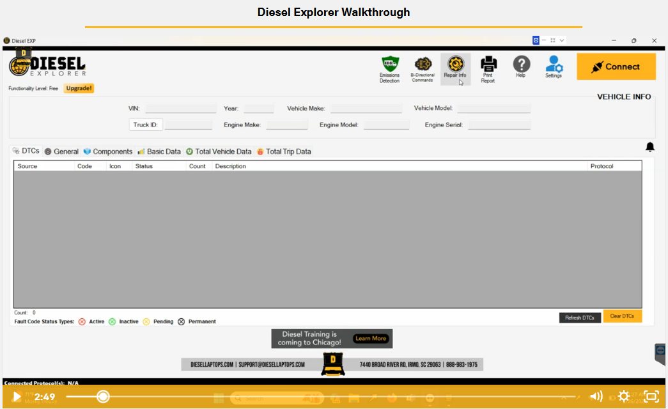This screenshot has width=668, height=409.
Task: Click the yellow Pending status icon
Action: (146, 321)
